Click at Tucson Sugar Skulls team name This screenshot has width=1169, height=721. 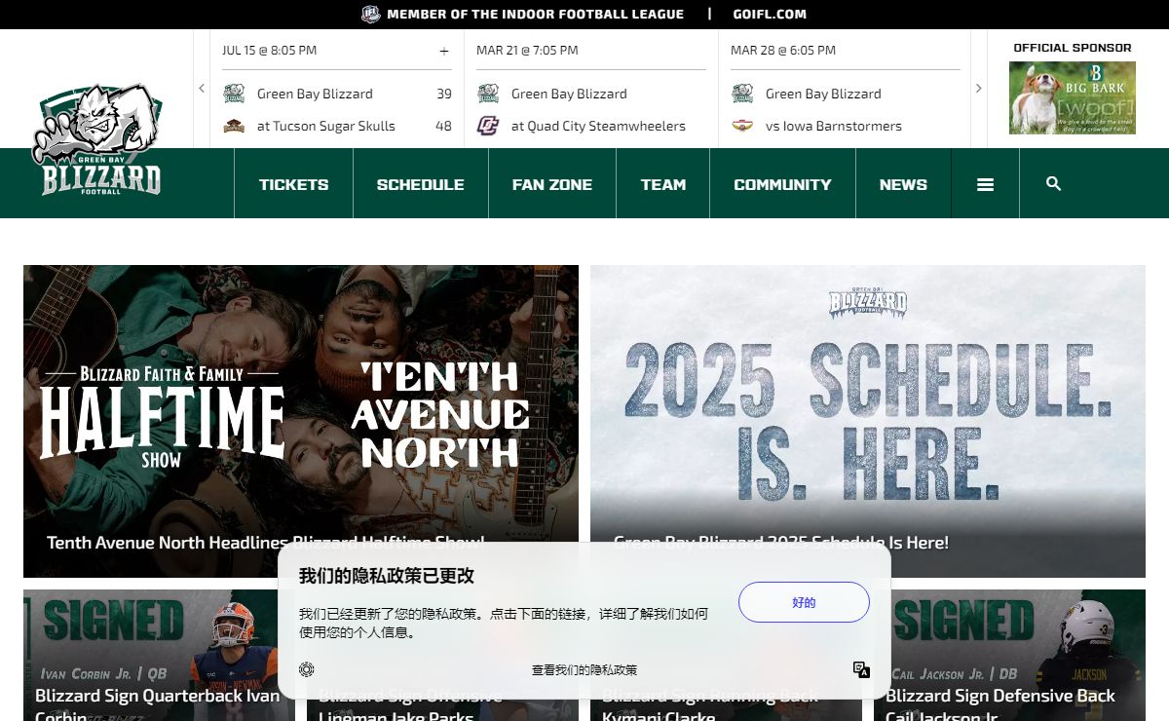[x=326, y=126]
